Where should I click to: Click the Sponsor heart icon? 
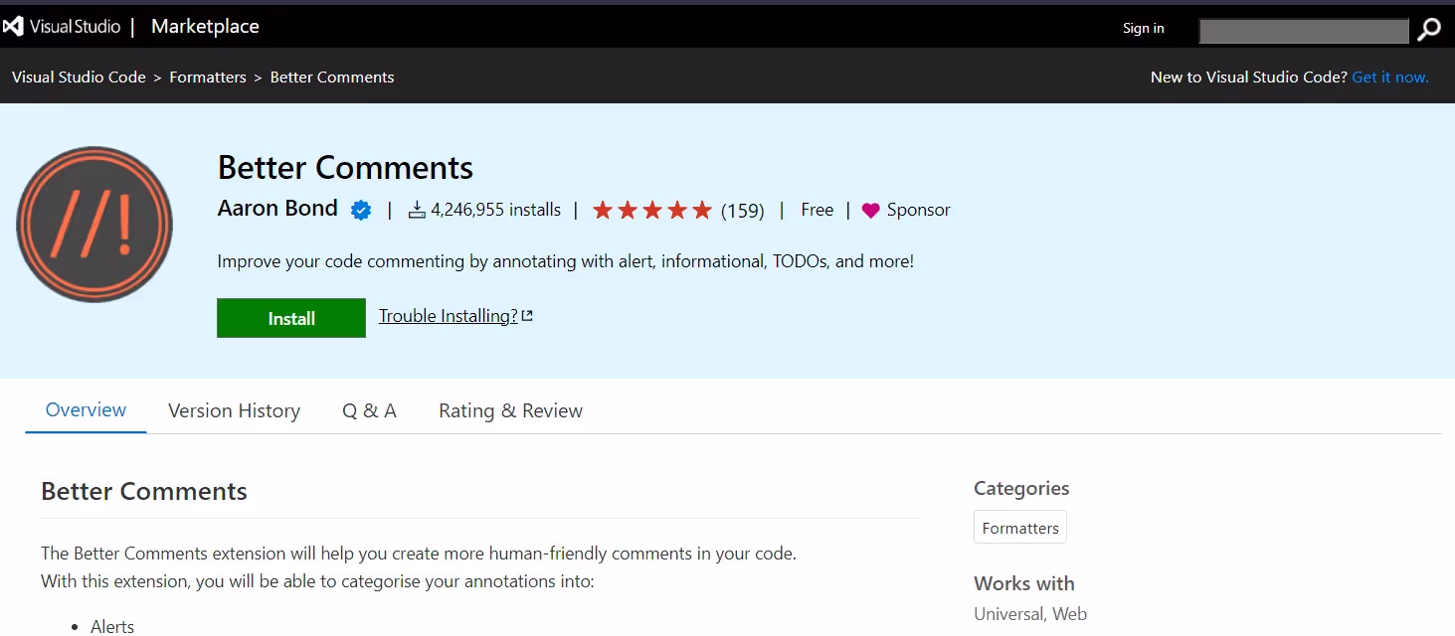[870, 211]
